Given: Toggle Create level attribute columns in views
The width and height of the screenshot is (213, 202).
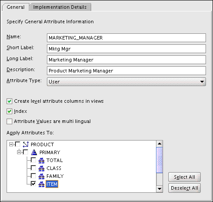Looking at the screenshot, I should [9, 101].
